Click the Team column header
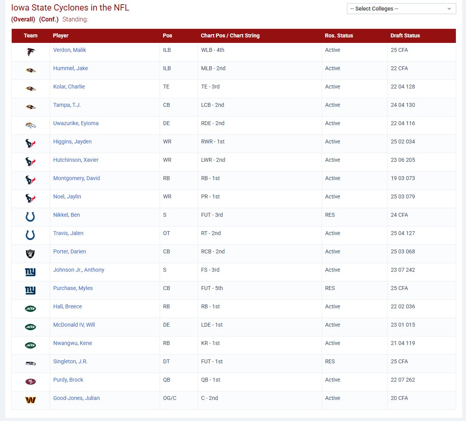Viewport: 466px width, 421px height. pyautogui.click(x=30, y=35)
